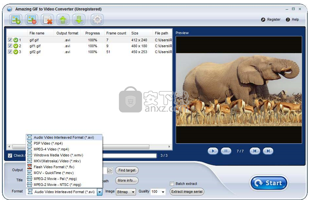Click the frame count 51 cell
This screenshot has height=200, width=309.
[x=108, y=52]
